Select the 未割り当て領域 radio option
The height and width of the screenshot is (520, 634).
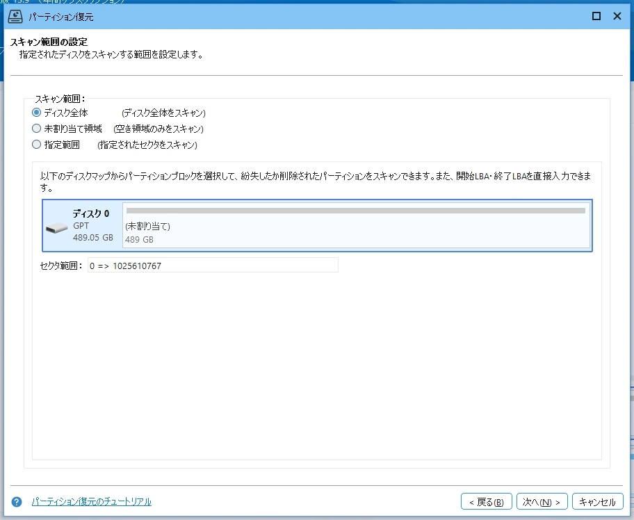[36, 129]
